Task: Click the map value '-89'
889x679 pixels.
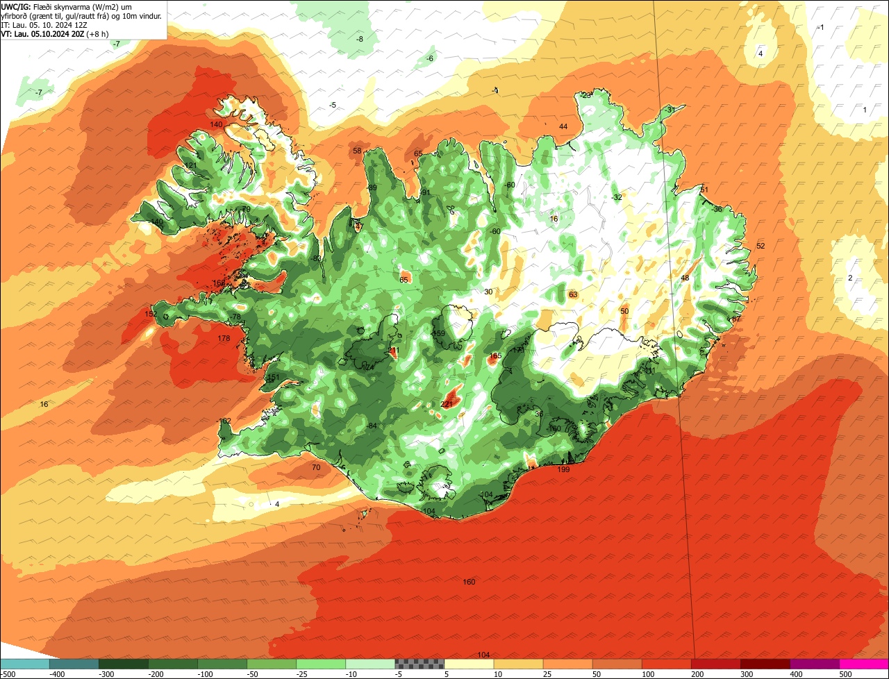Action: (372, 188)
